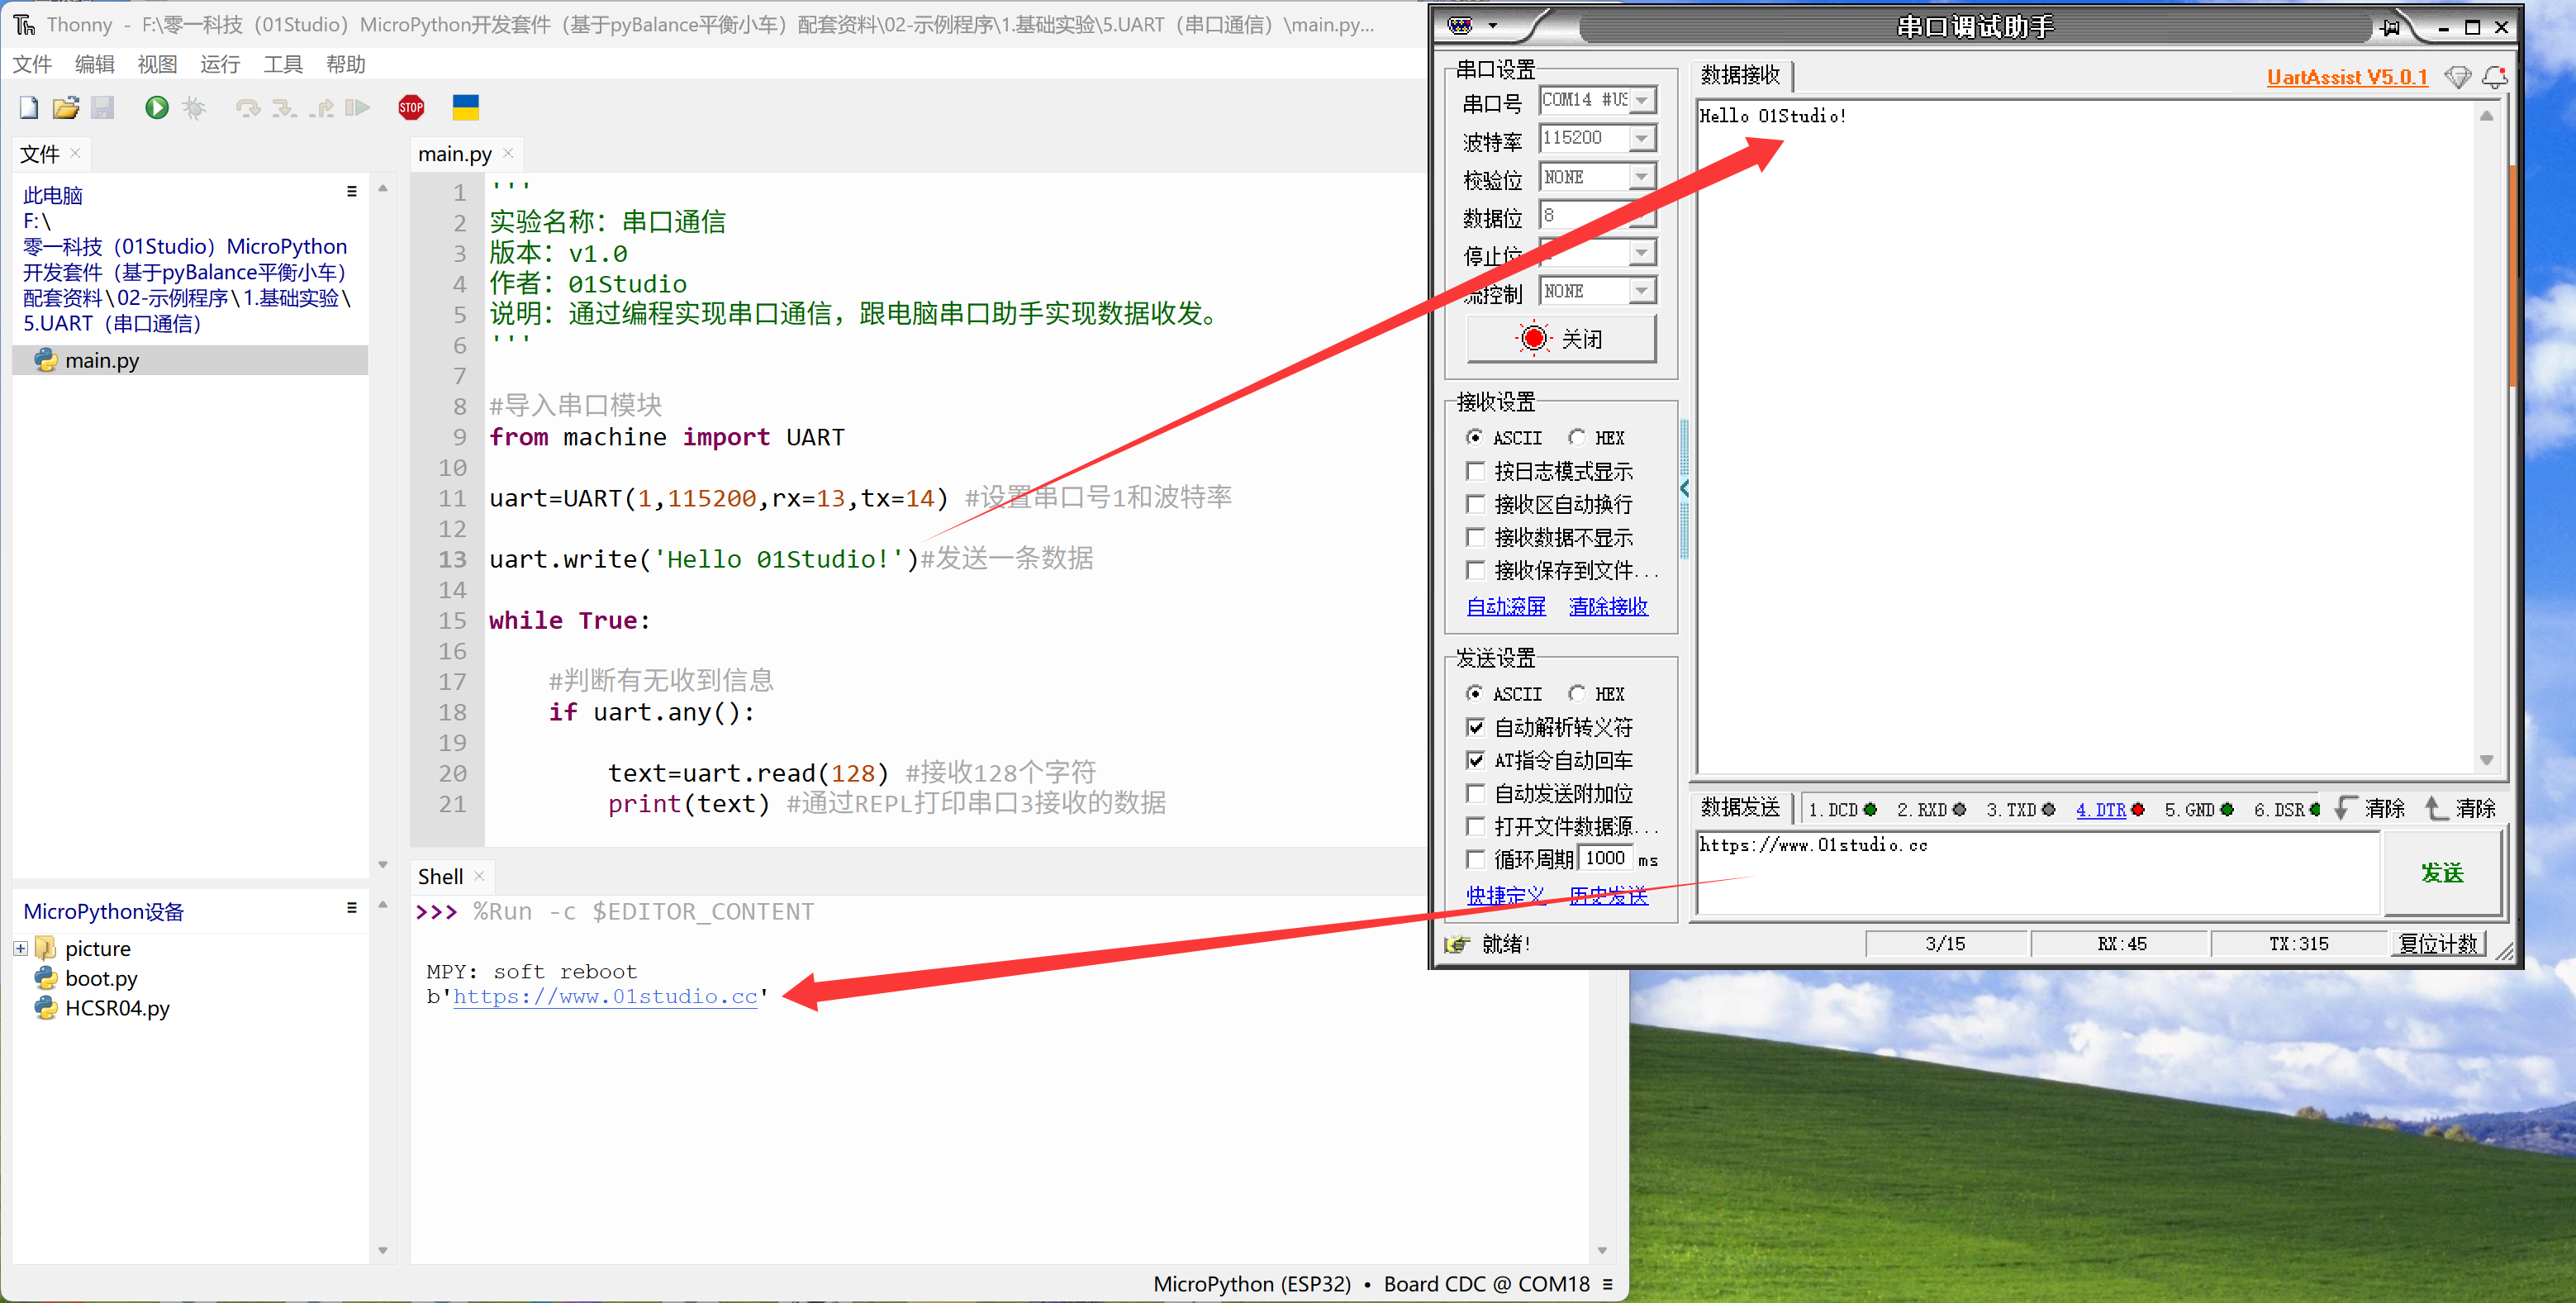Close the Shell tab

click(479, 876)
